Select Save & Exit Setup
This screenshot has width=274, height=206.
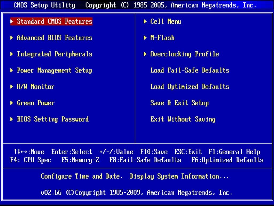pos(180,103)
